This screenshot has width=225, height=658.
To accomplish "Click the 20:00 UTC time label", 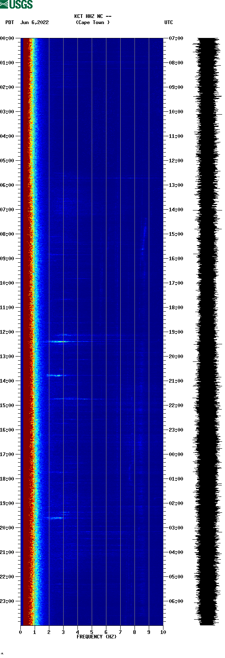I will 176,357.
